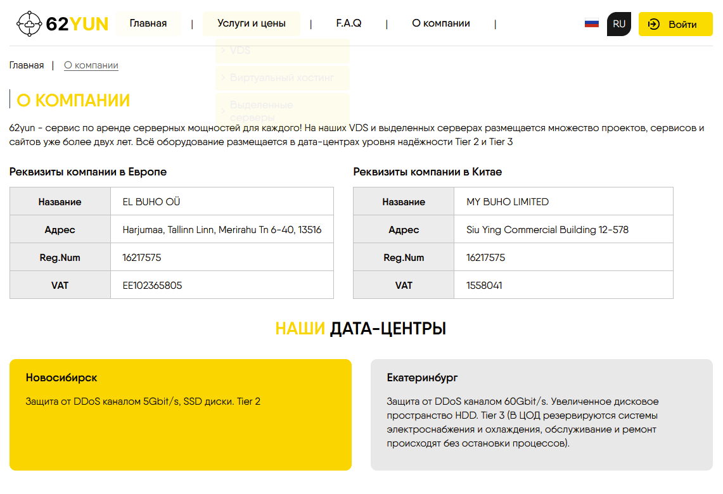Open the F.A.Q page

tap(349, 23)
